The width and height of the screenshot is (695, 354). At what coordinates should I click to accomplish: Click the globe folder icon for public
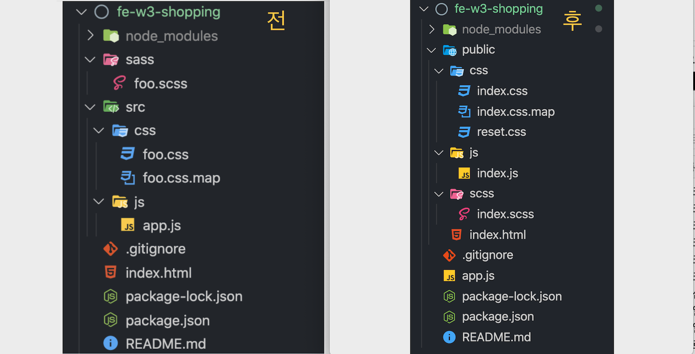pyautogui.click(x=449, y=50)
